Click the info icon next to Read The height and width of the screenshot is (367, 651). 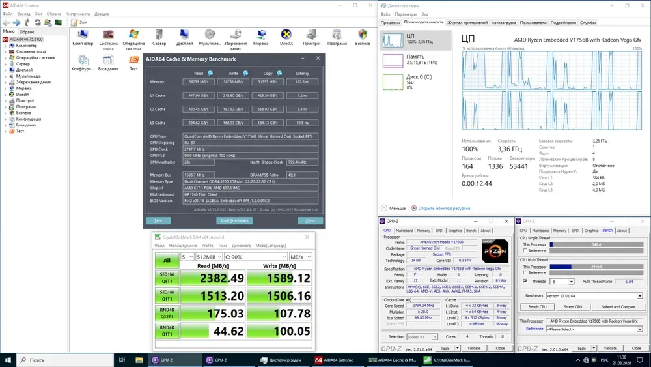point(210,73)
